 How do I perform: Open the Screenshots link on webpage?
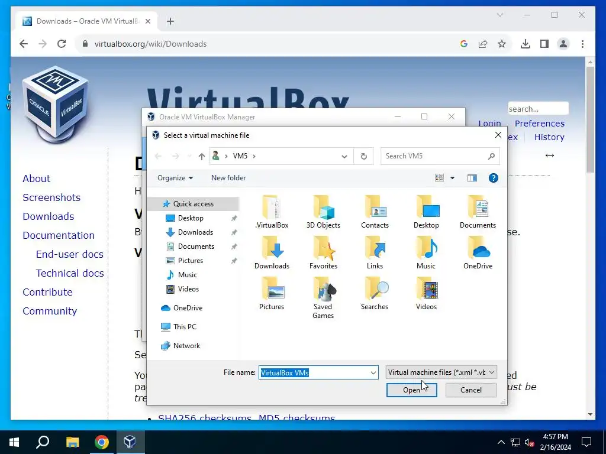(51, 197)
